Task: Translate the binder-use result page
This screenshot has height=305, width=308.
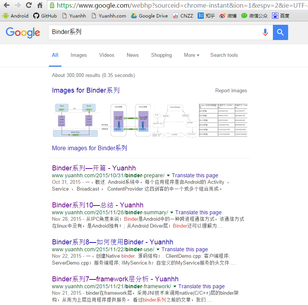Action: point(185,249)
